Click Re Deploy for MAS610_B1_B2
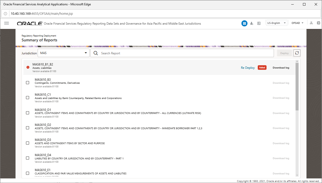 click(x=248, y=68)
